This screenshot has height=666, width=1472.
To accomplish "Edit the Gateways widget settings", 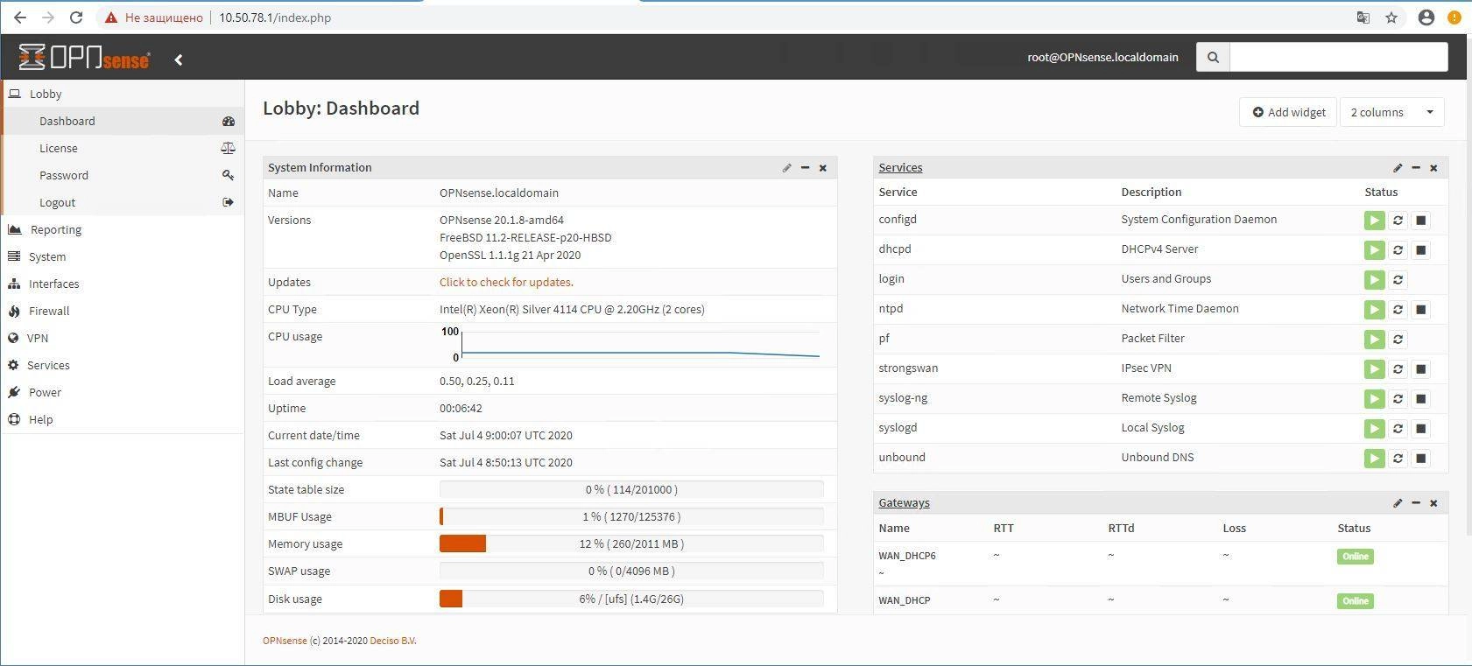I will coord(1398,503).
